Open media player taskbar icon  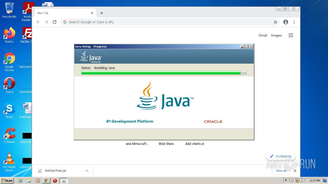tap(38, 181)
